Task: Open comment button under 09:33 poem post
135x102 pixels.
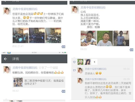Action: [x=132, y=50]
